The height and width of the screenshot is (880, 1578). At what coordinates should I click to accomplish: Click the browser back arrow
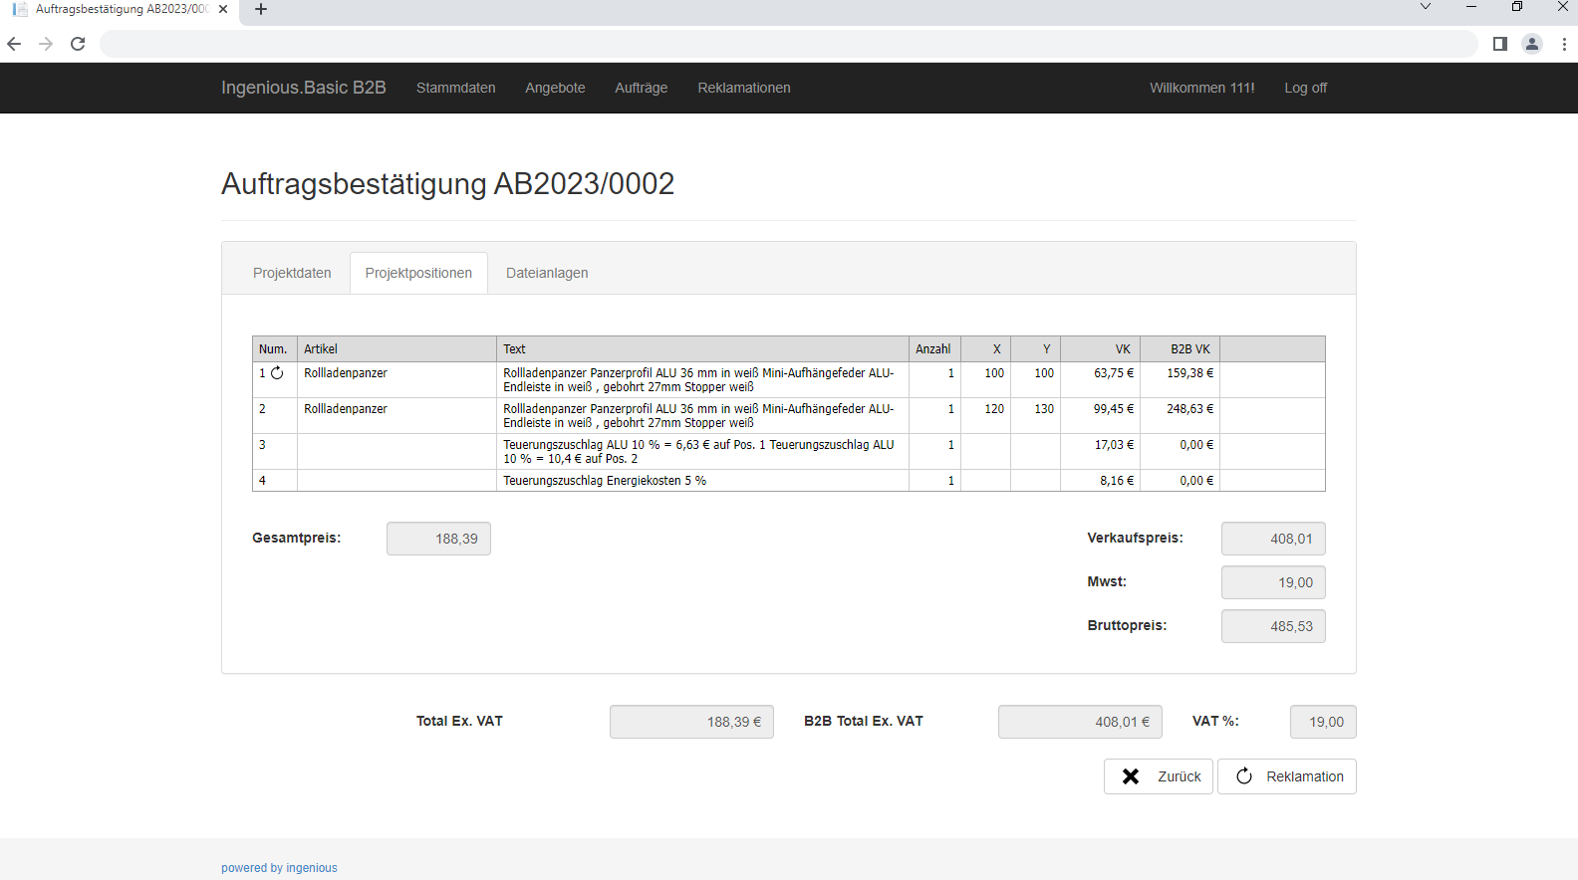click(14, 44)
